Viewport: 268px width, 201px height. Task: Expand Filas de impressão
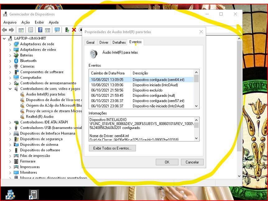[x=10, y=156]
